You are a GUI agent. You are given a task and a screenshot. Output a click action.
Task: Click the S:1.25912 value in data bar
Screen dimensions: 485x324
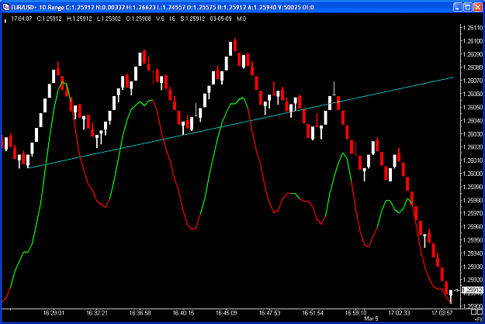192,19
